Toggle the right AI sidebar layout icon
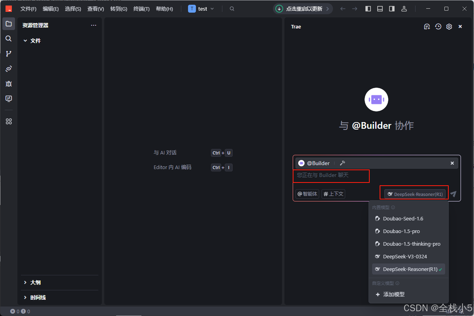The height and width of the screenshot is (316, 474). coord(392,9)
